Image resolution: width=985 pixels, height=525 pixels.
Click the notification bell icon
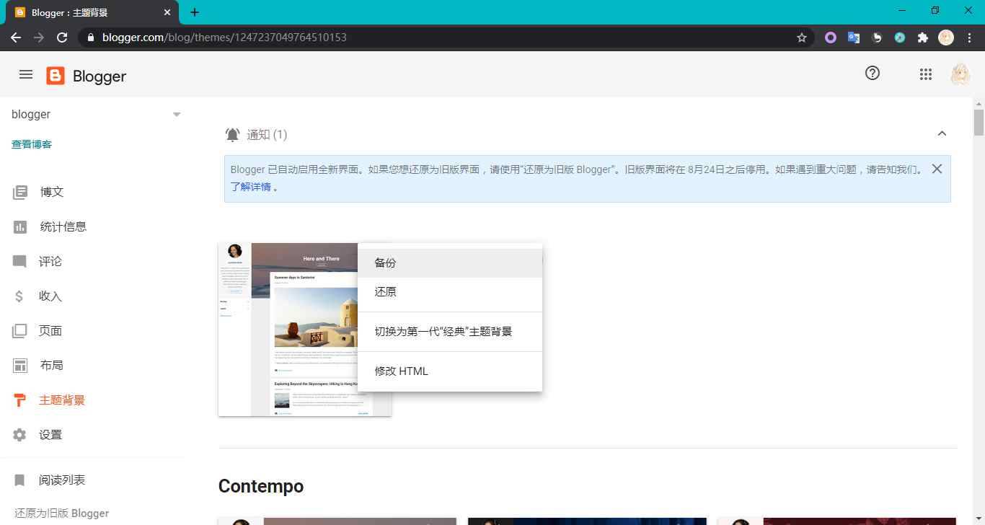click(232, 135)
